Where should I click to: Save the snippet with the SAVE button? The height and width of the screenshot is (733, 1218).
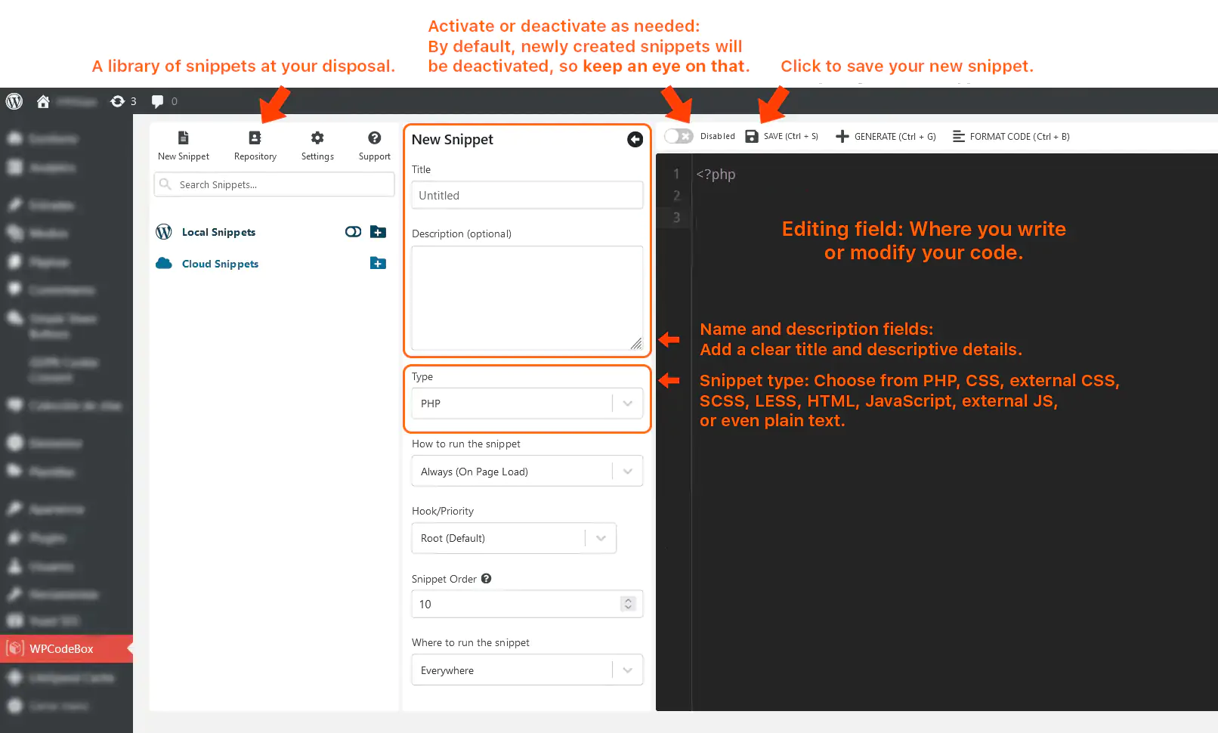782,137
